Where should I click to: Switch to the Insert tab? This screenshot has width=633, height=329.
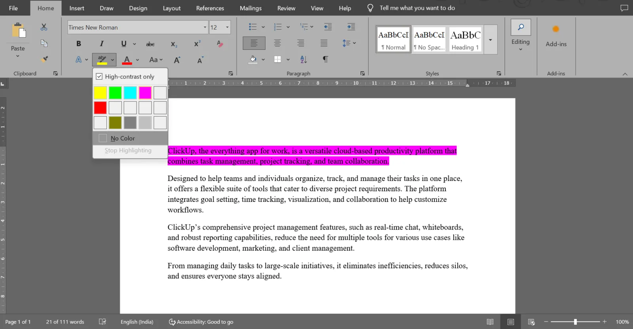[x=77, y=8]
